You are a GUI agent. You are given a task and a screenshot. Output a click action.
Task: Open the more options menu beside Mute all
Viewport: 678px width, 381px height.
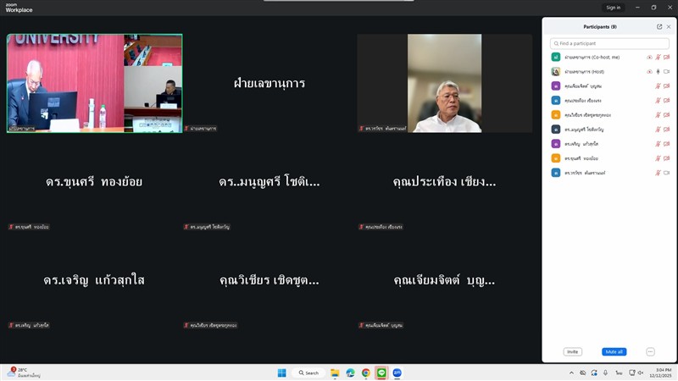click(x=650, y=351)
